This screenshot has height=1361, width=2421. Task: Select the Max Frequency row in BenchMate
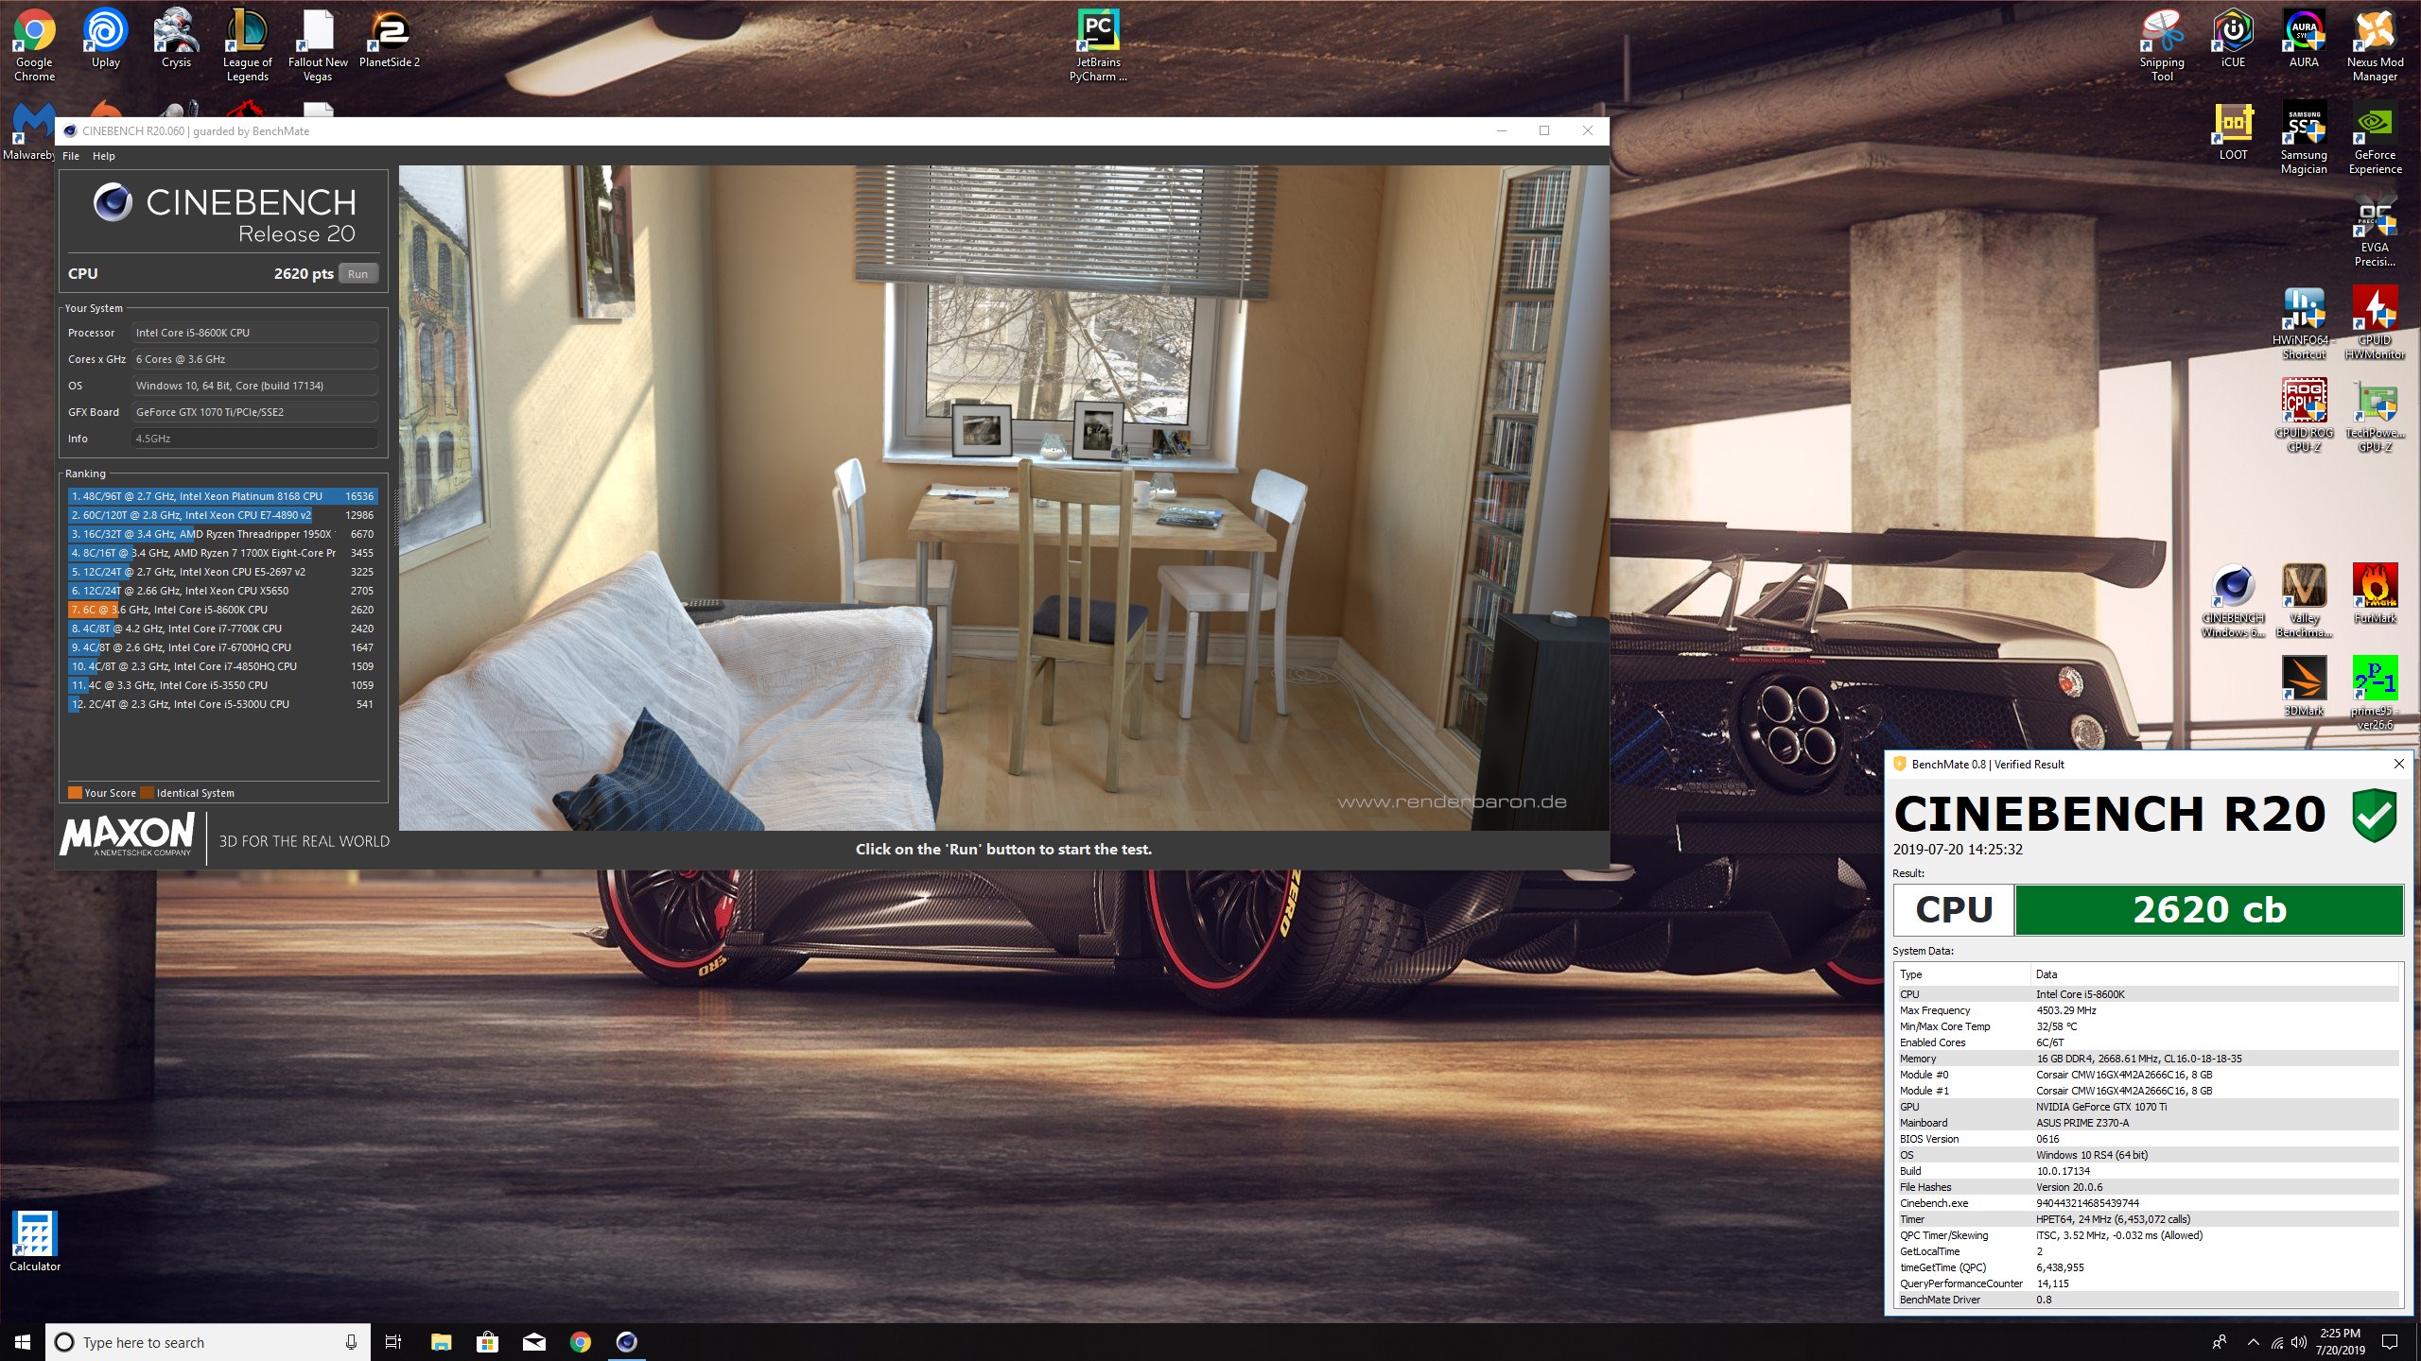pos(2148,1010)
